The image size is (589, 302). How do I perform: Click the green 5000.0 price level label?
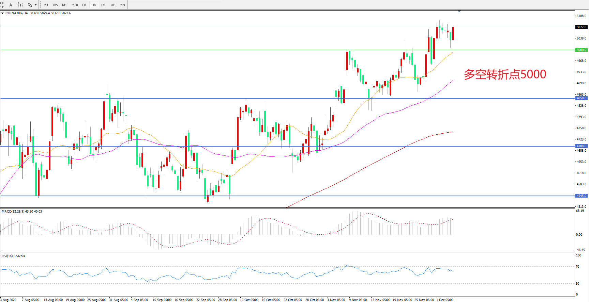(581, 50)
